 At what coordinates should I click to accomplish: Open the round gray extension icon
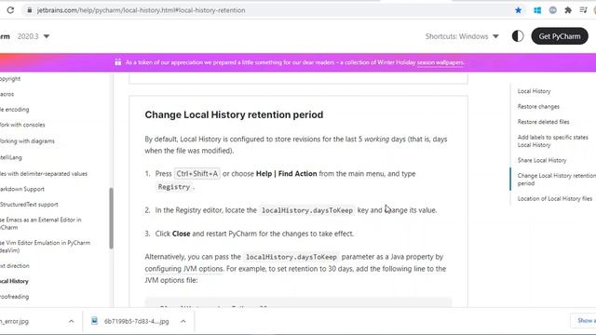[552, 10]
